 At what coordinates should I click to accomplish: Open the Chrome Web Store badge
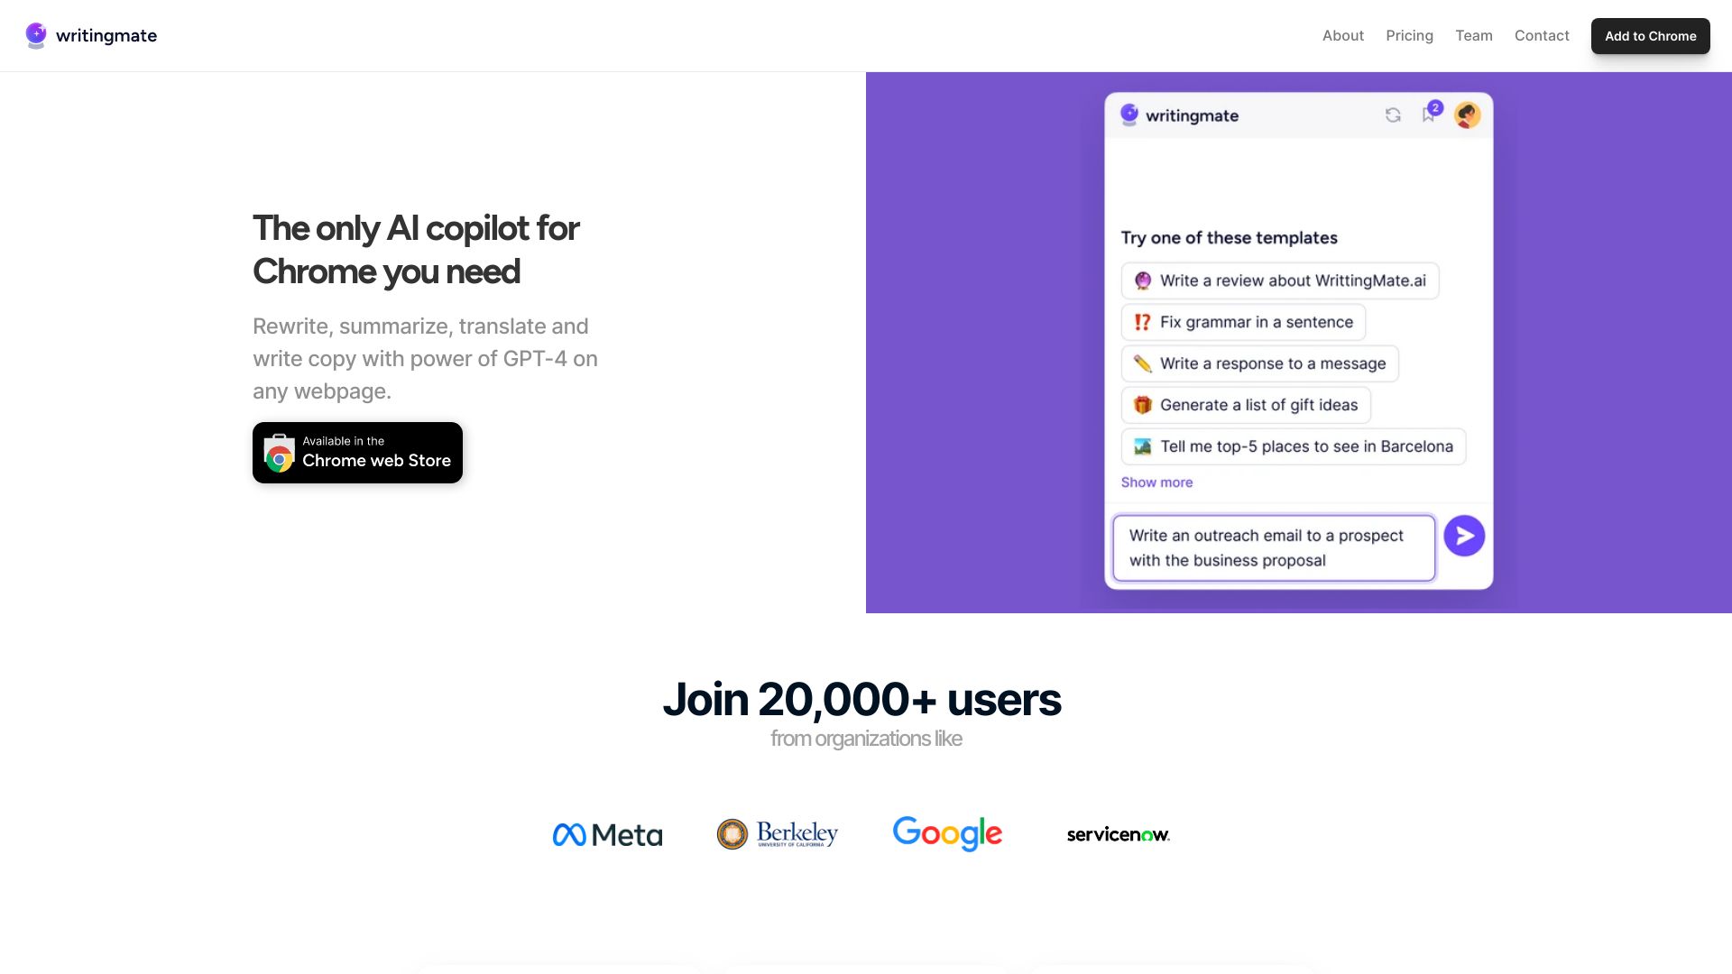coord(357,452)
